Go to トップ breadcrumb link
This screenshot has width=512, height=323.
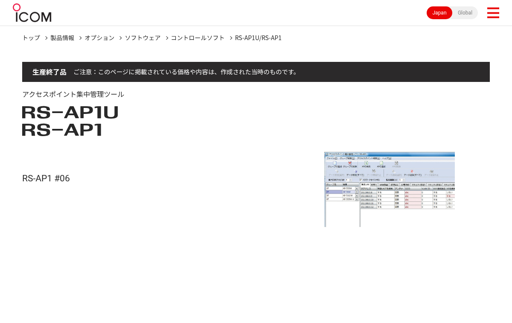[31, 38]
